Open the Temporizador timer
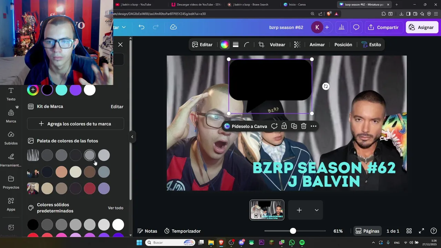 tap(182, 231)
